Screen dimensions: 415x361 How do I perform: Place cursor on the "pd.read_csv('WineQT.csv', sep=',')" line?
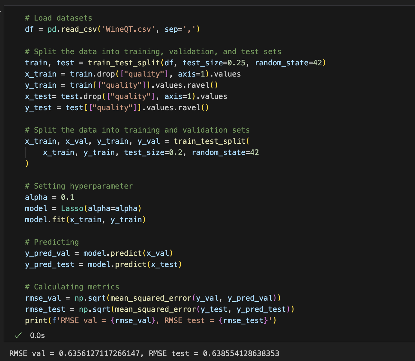tap(112, 29)
